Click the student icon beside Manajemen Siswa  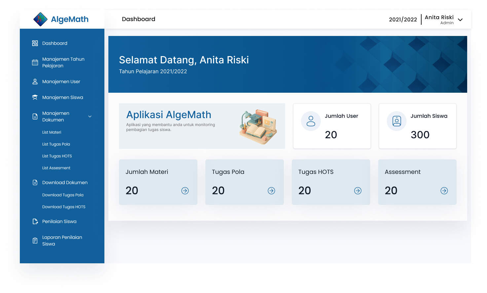click(35, 97)
